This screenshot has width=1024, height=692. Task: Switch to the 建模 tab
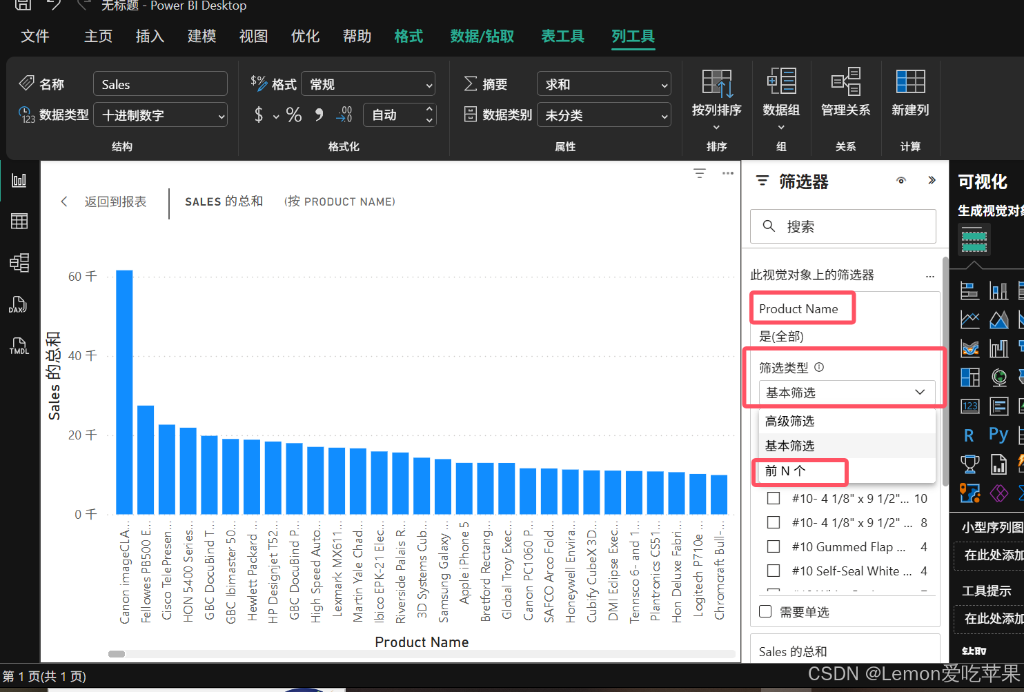(201, 36)
